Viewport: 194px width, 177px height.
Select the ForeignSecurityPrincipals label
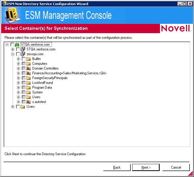click(50, 78)
